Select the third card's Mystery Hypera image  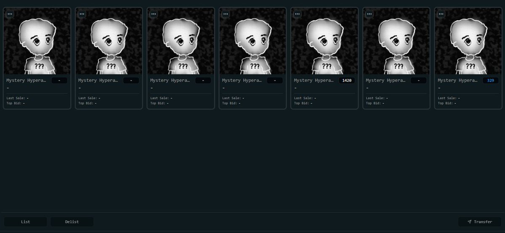181,41
